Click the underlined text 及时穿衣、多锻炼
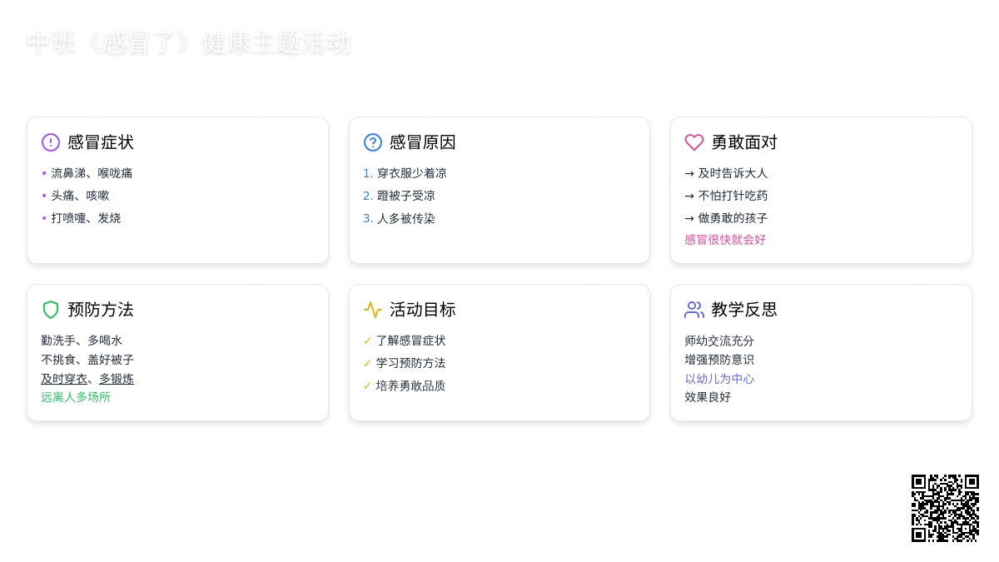This screenshot has height=562, width=999. click(87, 379)
